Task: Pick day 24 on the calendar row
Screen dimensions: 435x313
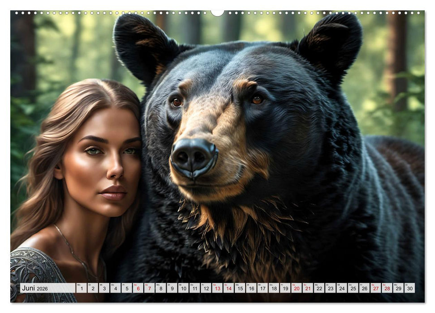Action: point(342,288)
